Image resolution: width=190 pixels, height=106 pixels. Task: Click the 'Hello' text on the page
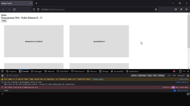pos(4,15)
